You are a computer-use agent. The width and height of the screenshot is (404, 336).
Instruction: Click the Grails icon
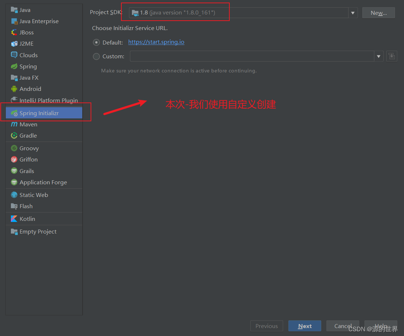[14, 171]
